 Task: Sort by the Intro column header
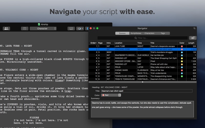tap(110, 43)
